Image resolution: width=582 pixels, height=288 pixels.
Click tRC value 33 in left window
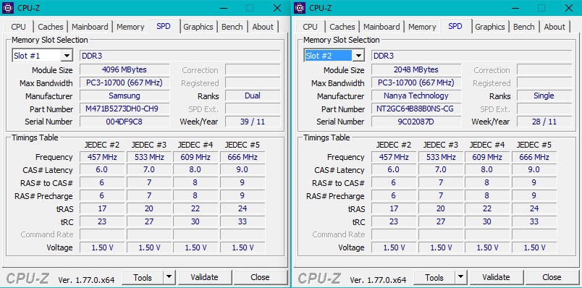(x=242, y=221)
